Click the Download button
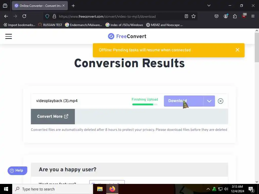The image size is (259, 194). 184,101
